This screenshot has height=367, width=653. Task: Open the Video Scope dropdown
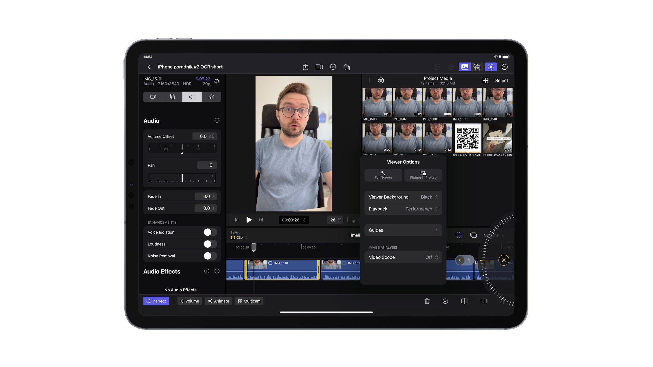point(403,257)
